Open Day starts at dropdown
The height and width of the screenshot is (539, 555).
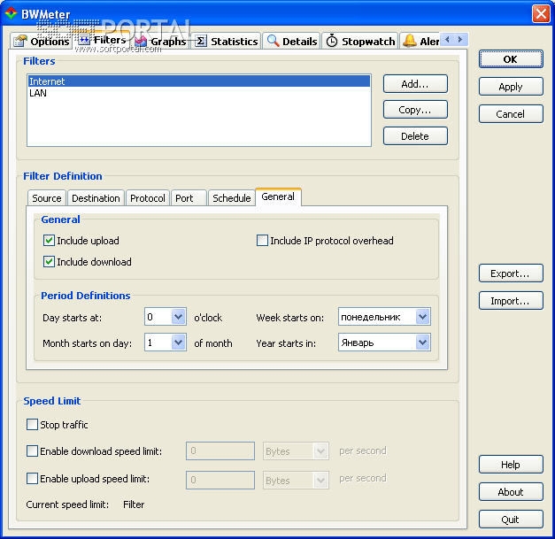[x=179, y=317]
